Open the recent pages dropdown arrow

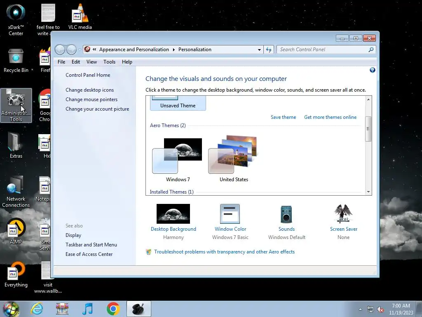80,50
